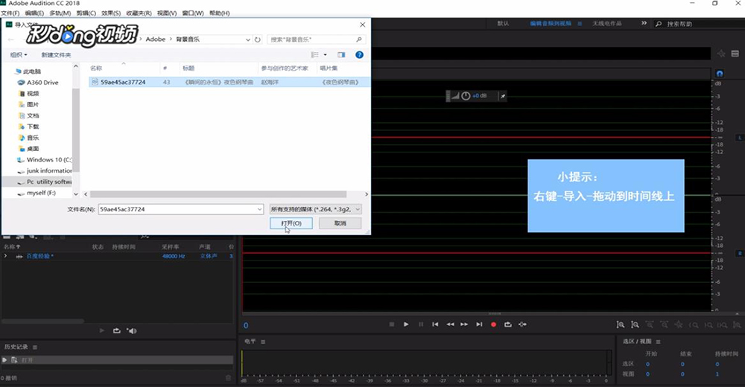Image resolution: width=745 pixels, height=387 pixels.
Task: Click the back arrow in import dialog
Action: tap(11, 39)
